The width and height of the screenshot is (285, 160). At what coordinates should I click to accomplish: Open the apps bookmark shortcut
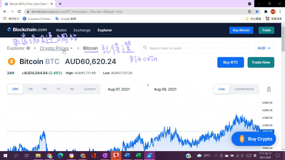(x=11, y=19)
